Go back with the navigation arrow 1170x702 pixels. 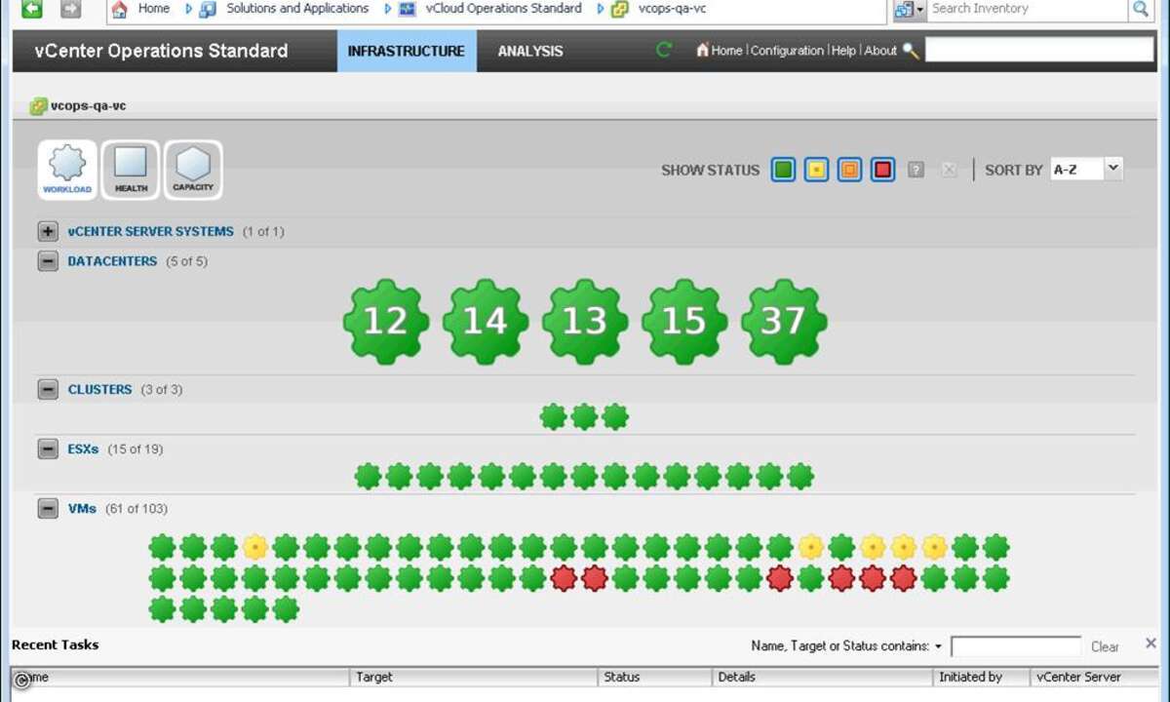32,9
